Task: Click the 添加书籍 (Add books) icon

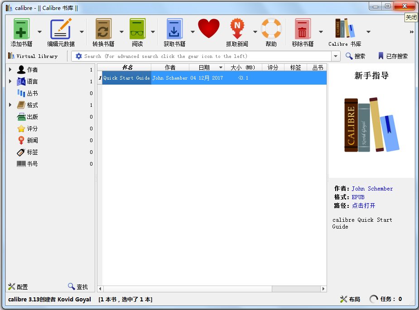Action: [x=21, y=29]
